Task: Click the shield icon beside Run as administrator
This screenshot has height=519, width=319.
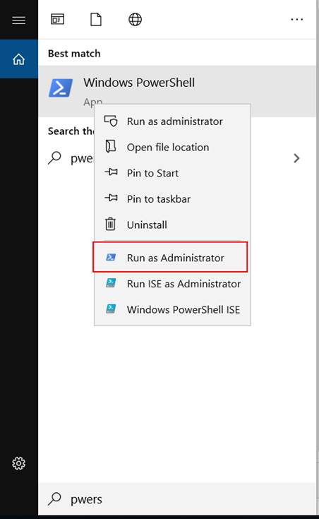Action: tap(111, 121)
